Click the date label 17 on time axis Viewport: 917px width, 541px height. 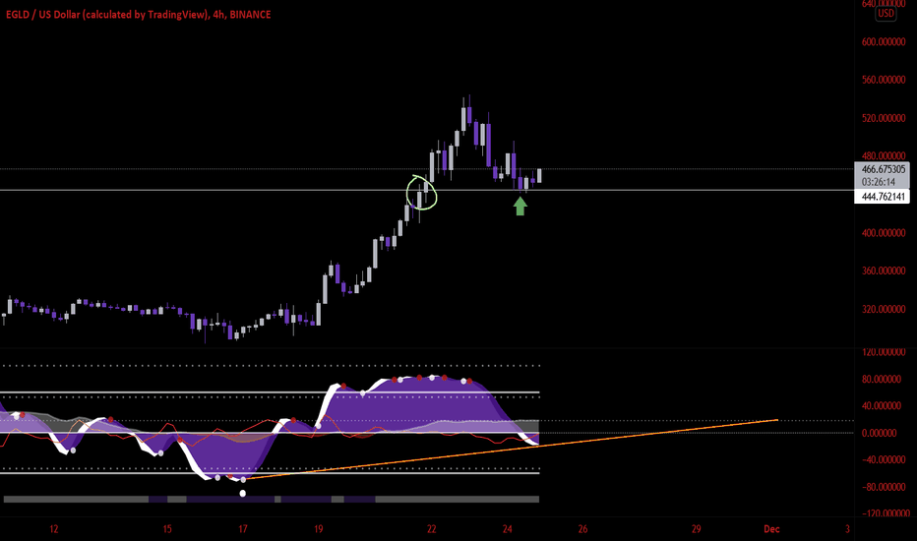point(243,529)
